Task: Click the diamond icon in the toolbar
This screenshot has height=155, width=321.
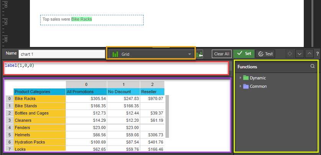Action: pos(290,54)
